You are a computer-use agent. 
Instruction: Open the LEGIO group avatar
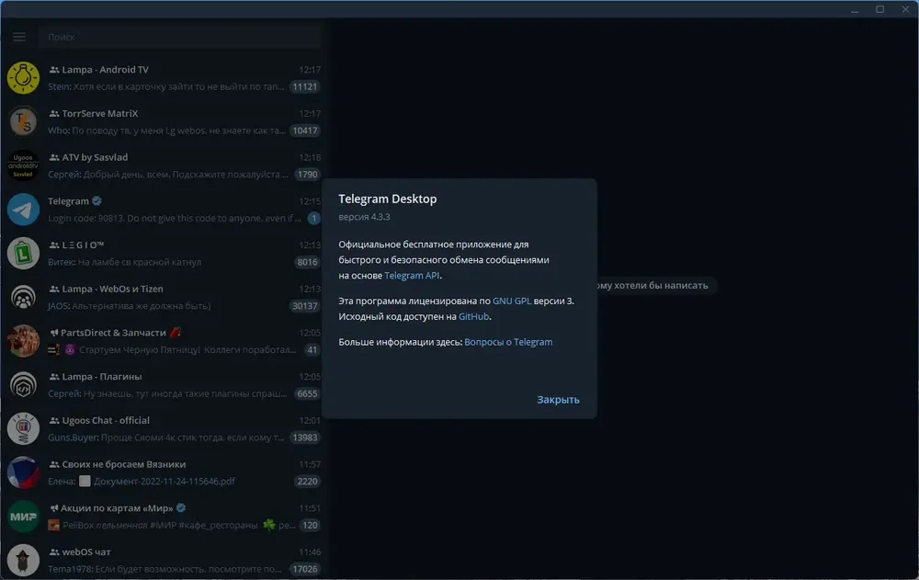23,254
